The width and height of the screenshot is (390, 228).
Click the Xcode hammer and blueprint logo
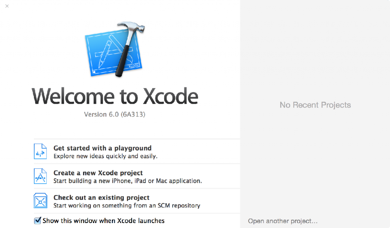tap(115, 51)
